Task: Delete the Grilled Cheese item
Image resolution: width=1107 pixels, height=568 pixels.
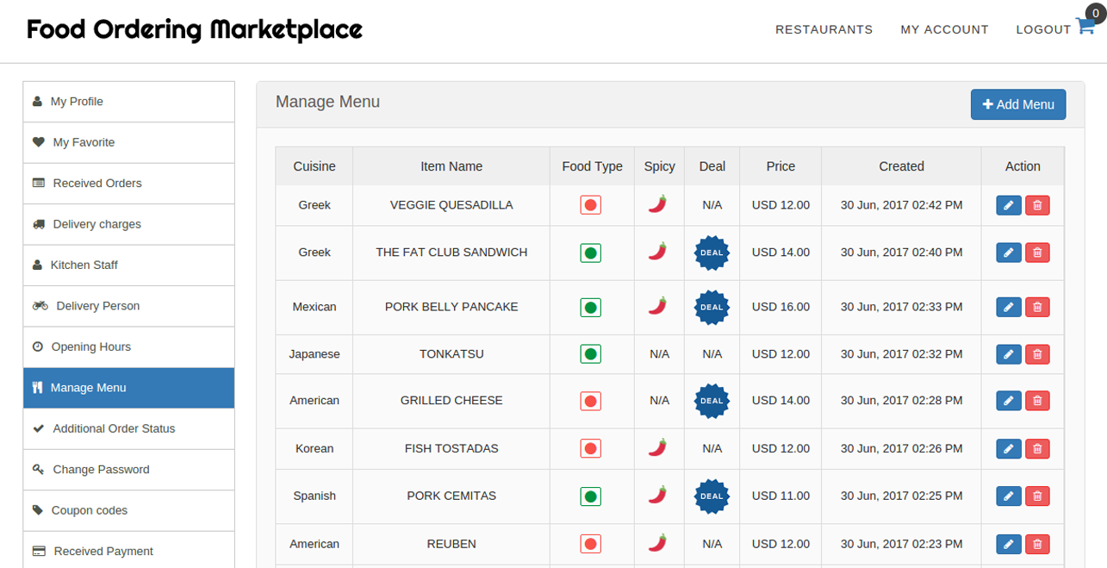Action: (1037, 401)
